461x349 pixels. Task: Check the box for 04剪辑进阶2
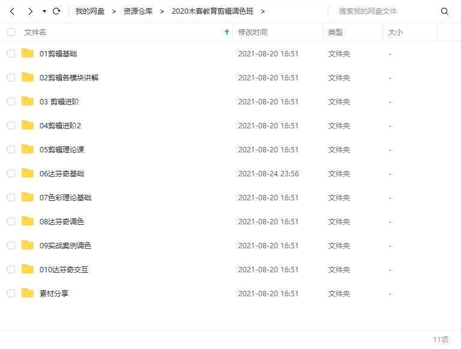pyautogui.click(x=11, y=125)
